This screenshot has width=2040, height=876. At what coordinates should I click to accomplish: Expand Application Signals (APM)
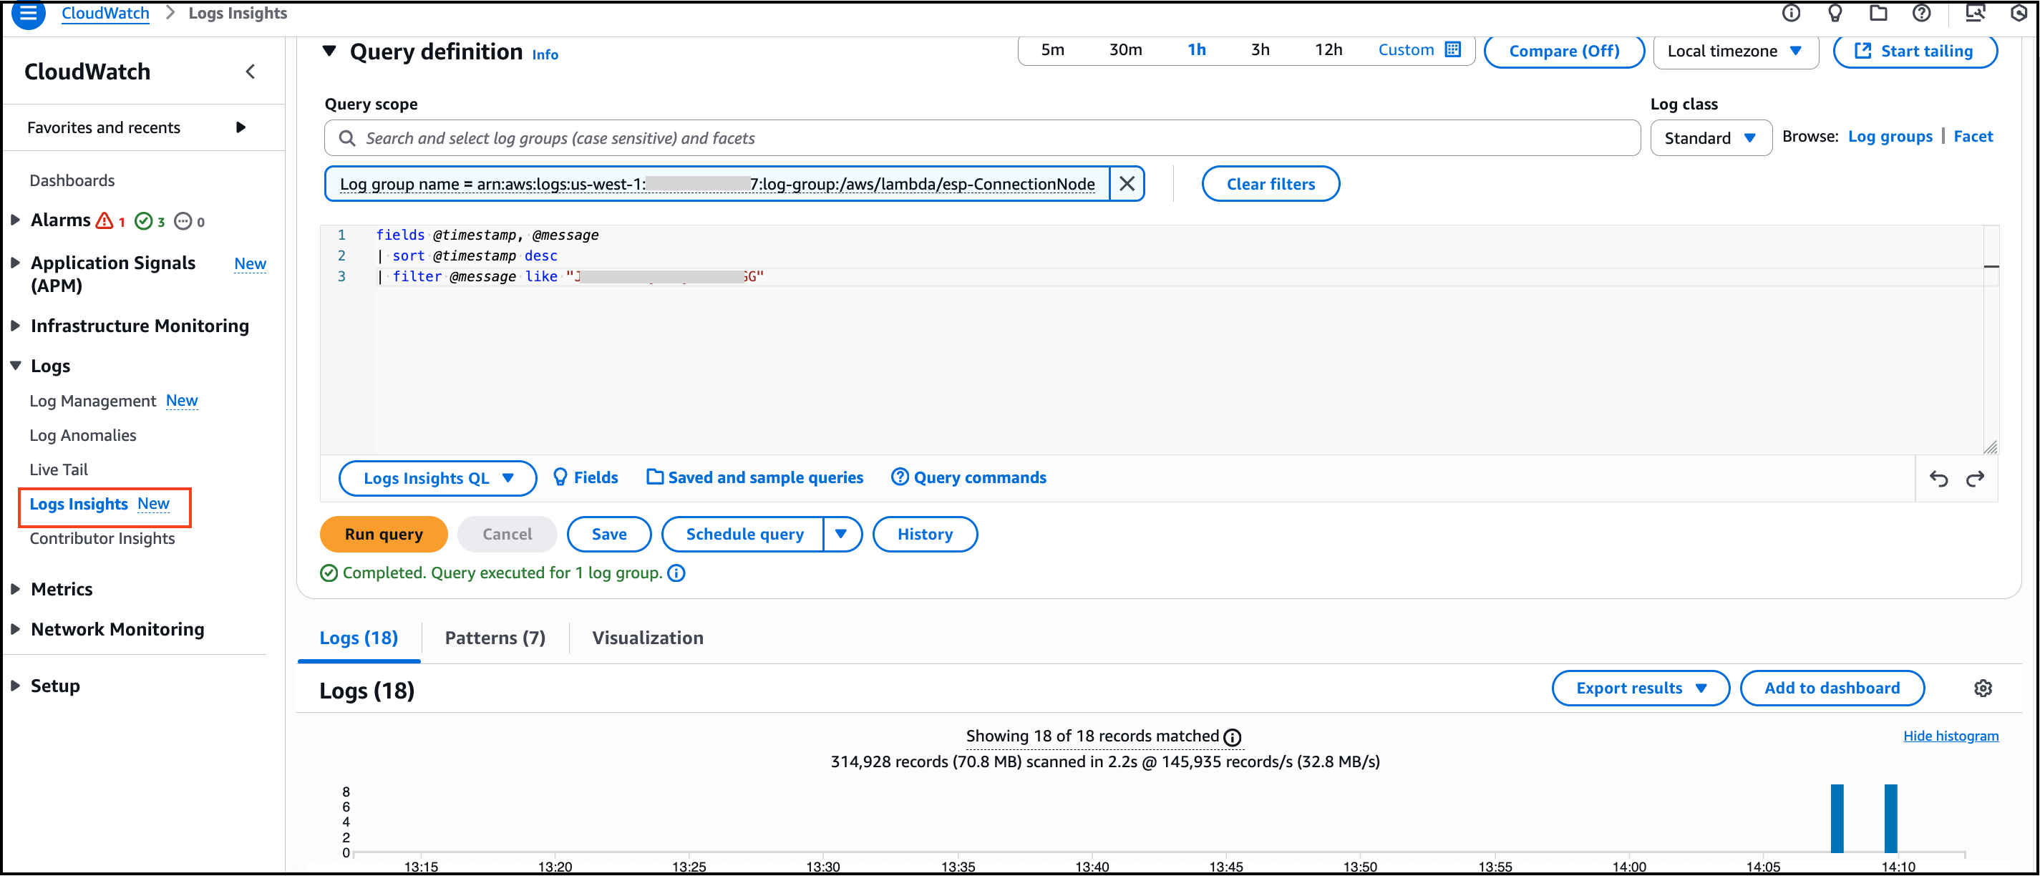(15, 263)
